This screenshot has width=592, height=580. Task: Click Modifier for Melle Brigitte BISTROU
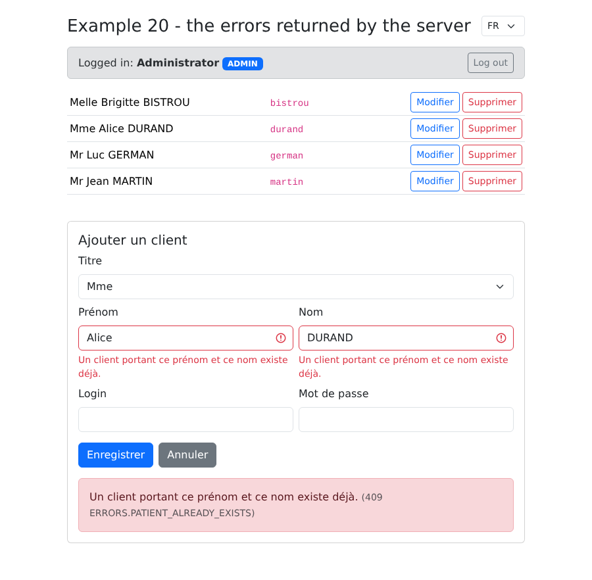pyautogui.click(x=435, y=103)
